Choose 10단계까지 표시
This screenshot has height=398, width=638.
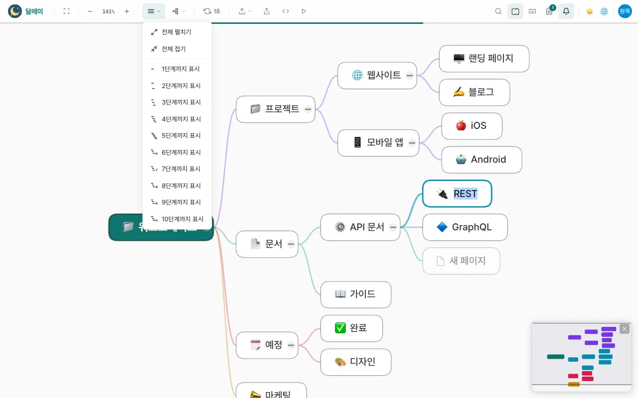[177, 219]
